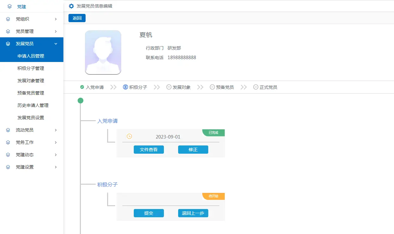
Task: Click the 党建 layers icon at top
Action: [x=10, y=6]
